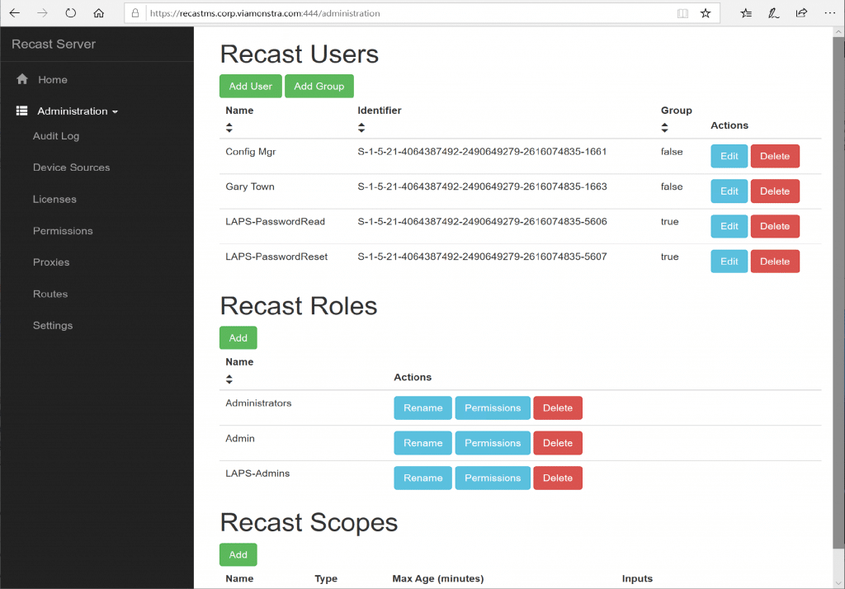Image resolution: width=845 pixels, height=589 pixels.
Task: Click the padlock icon in address bar
Action: coord(135,13)
